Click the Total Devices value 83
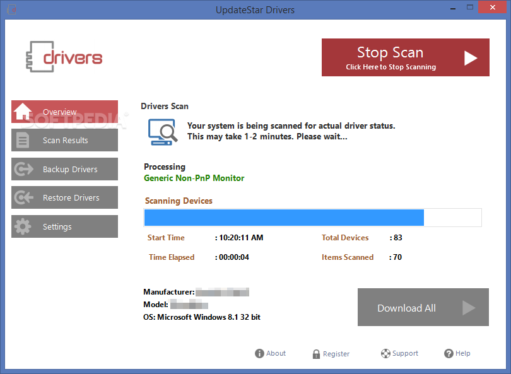511x374 pixels. (x=398, y=238)
